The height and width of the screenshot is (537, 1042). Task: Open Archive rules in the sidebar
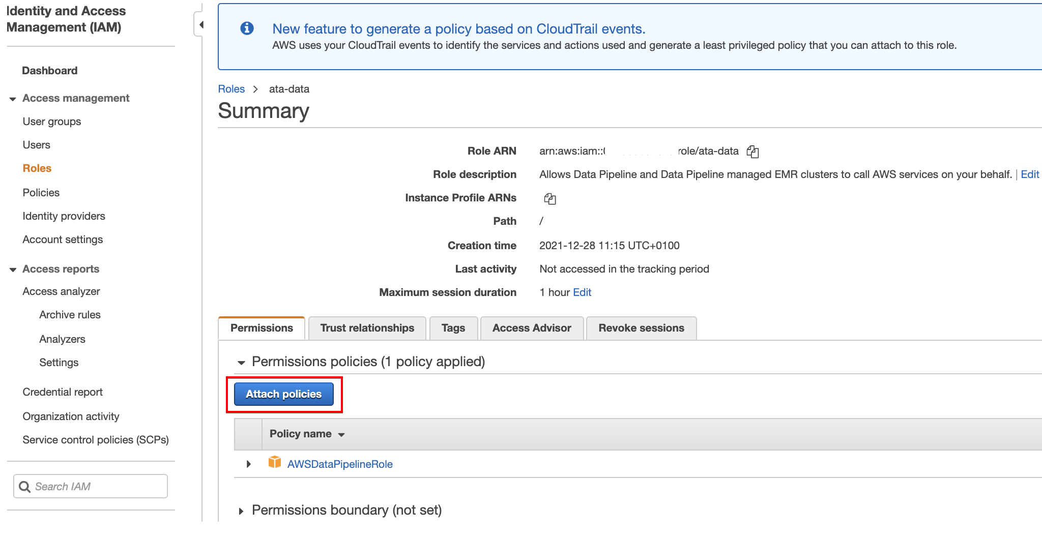[x=70, y=315]
